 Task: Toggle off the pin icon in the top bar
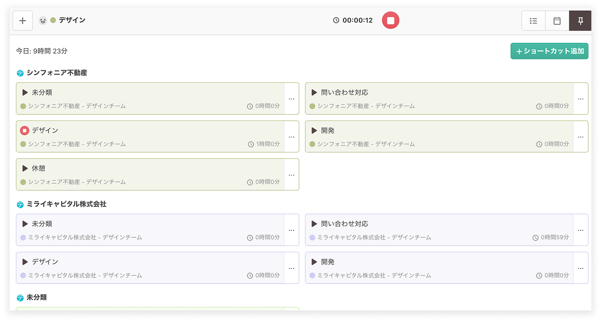[580, 20]
